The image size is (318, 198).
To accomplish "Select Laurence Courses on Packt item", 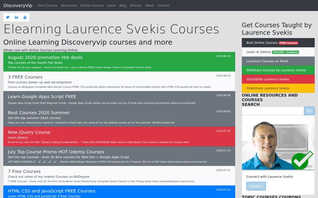I will (278, 61).
